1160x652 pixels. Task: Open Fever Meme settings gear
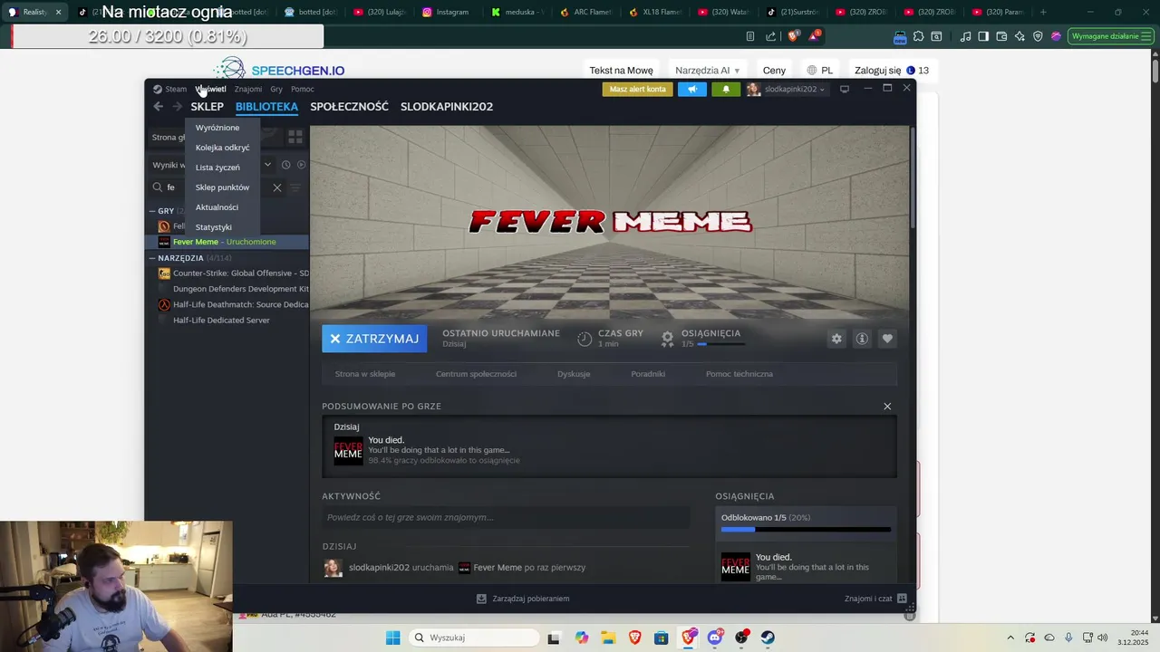coord(836,339)
